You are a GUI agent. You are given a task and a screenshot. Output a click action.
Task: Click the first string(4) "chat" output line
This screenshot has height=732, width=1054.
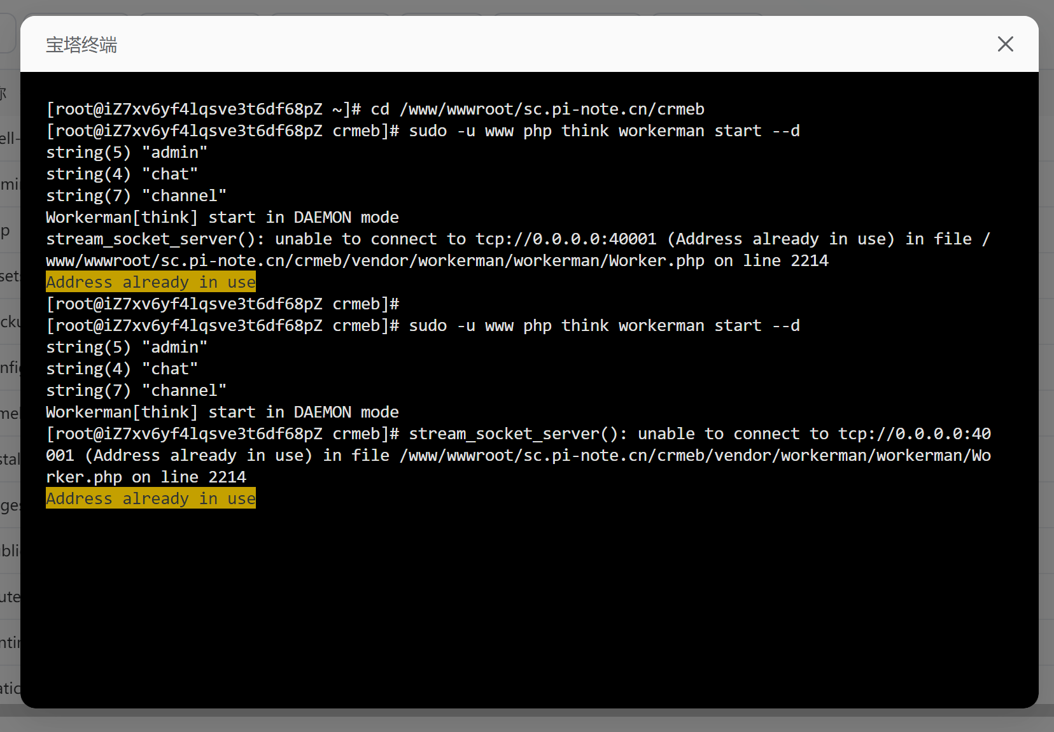[122, 174]
